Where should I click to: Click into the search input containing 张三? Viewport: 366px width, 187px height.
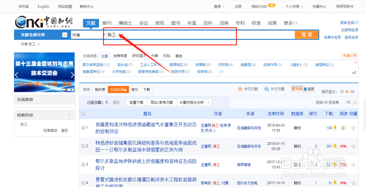pos(201,35)
